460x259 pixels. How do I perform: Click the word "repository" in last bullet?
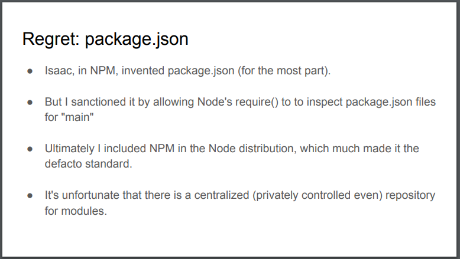[410, 195]
